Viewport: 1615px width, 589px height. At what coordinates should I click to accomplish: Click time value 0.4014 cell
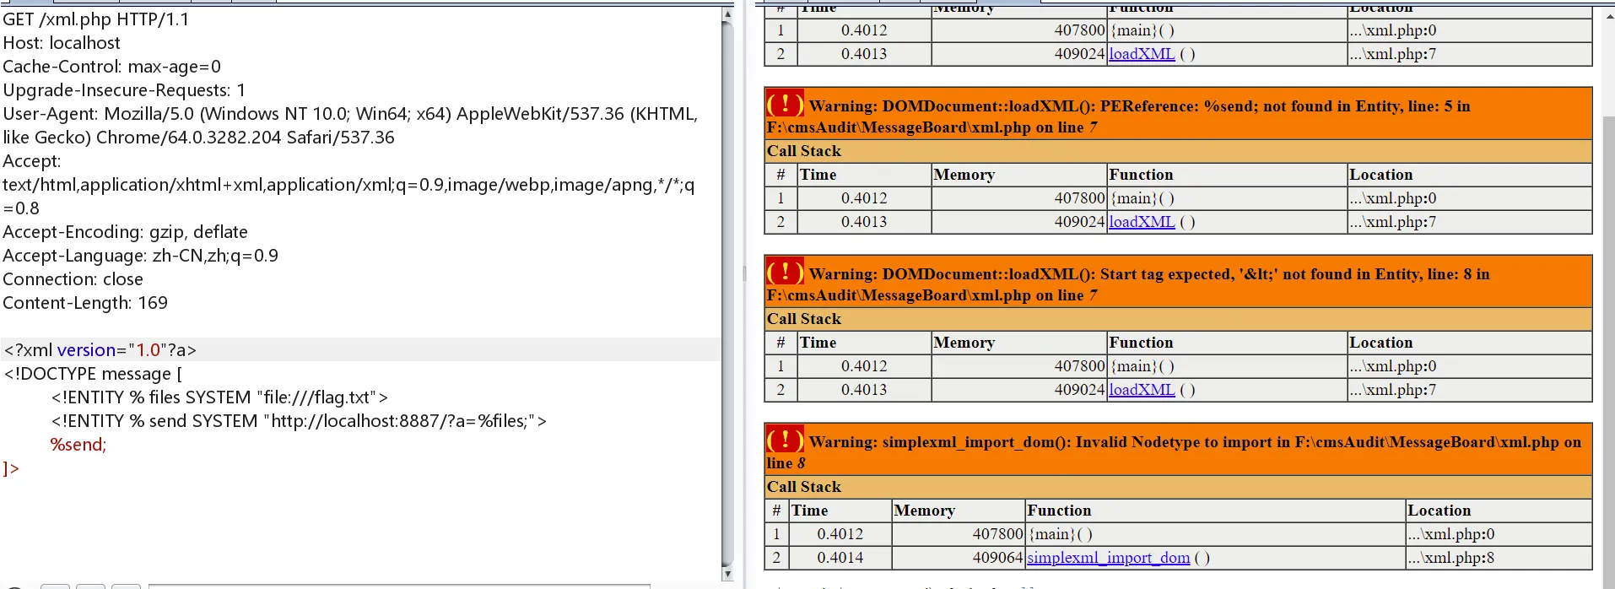[840, 558]
